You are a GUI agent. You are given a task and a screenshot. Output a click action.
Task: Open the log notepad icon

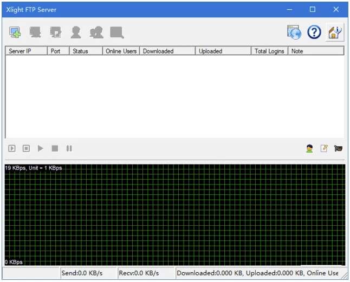point(324,148)
